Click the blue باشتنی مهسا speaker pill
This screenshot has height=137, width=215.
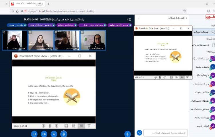(x=16, y=25)
